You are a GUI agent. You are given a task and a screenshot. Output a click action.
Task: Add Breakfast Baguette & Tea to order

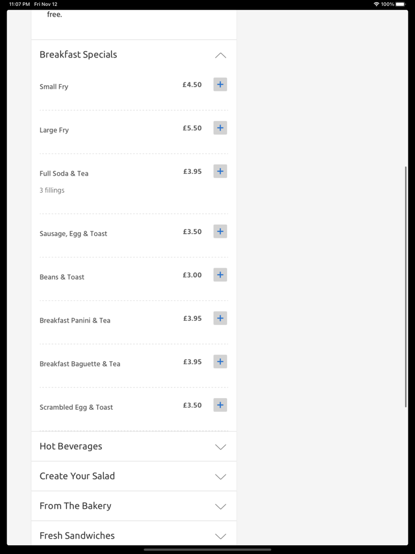point(220,362)
